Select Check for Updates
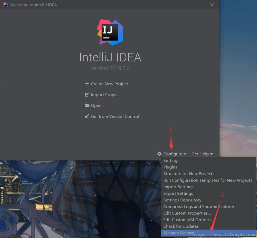This screenshot has width=257, height=238. (x=182, y=226)
